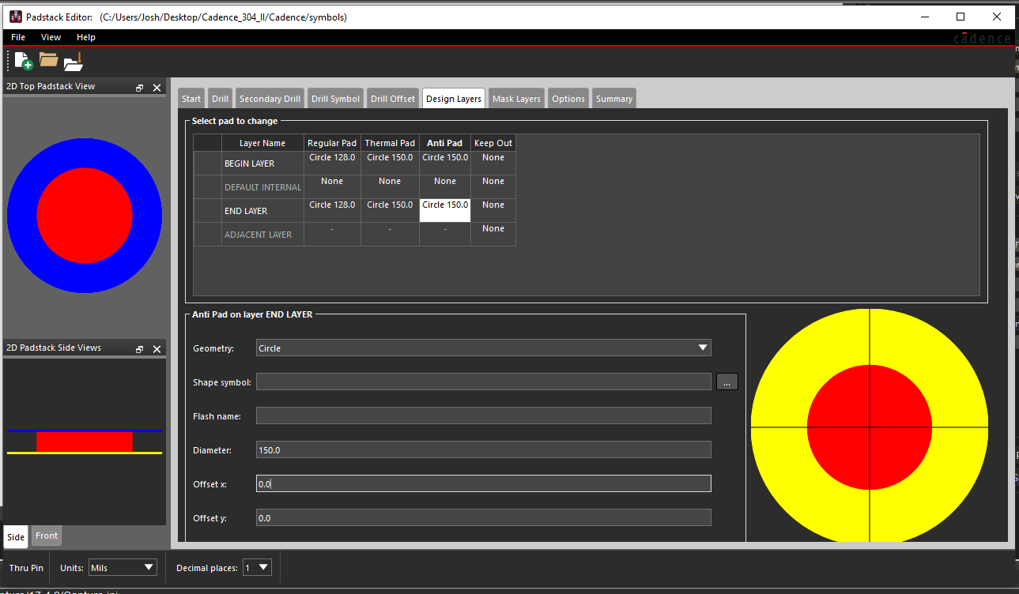
Task: Select ADJACENT LAYER Keep Out cell None
Action: pos(493,235)
